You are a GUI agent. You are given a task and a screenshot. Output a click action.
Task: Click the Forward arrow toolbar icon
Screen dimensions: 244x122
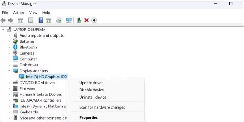[x=10, y=20]
